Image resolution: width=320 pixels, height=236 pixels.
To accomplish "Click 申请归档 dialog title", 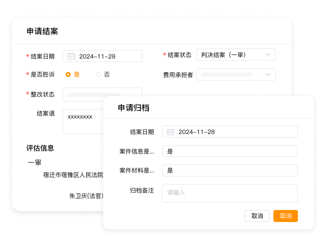I will pyautogui.click(x=134, y=107).
